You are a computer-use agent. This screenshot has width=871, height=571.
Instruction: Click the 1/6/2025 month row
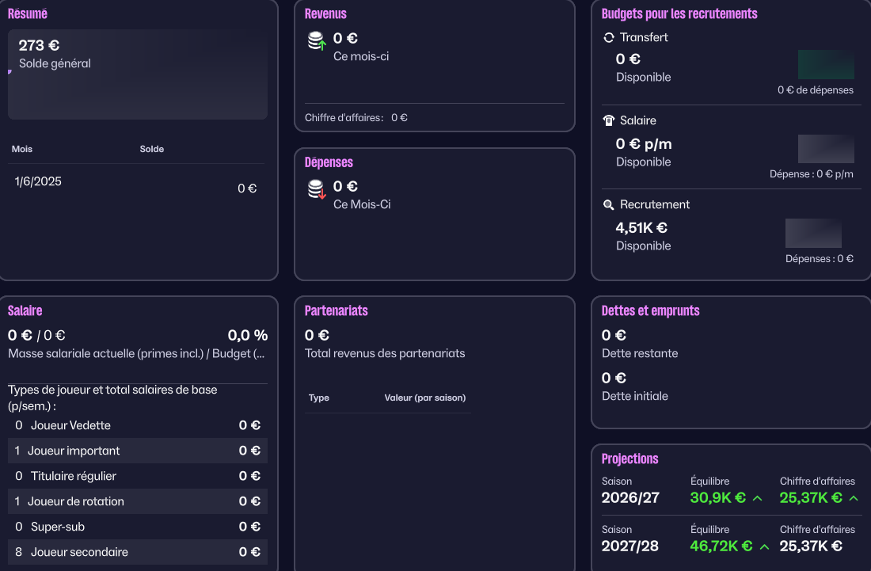[x=138, y=184]
